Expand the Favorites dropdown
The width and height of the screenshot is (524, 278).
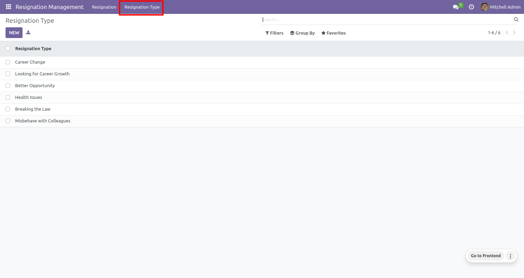click(333, 33)
